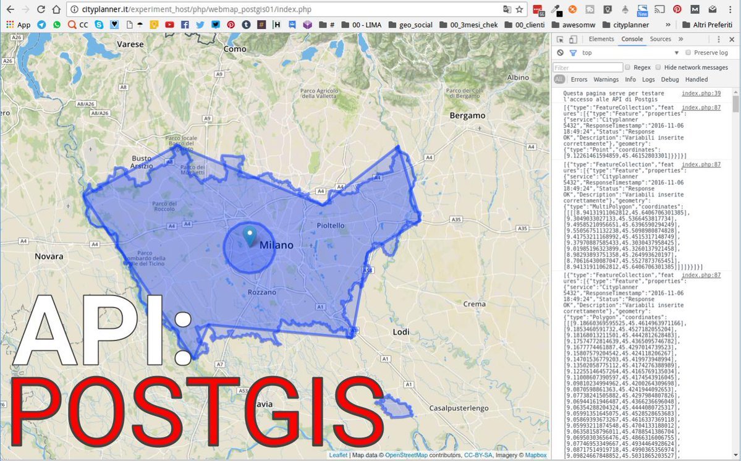This screenshot has width=741, height=461.
Task: Switch to the Elements tab
Action: [x=601, y=40]
